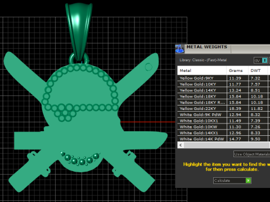The width and height of the screenshot is (270, 202).
Task: Click the green arrow on Calculate
Action: click(248, 181)
